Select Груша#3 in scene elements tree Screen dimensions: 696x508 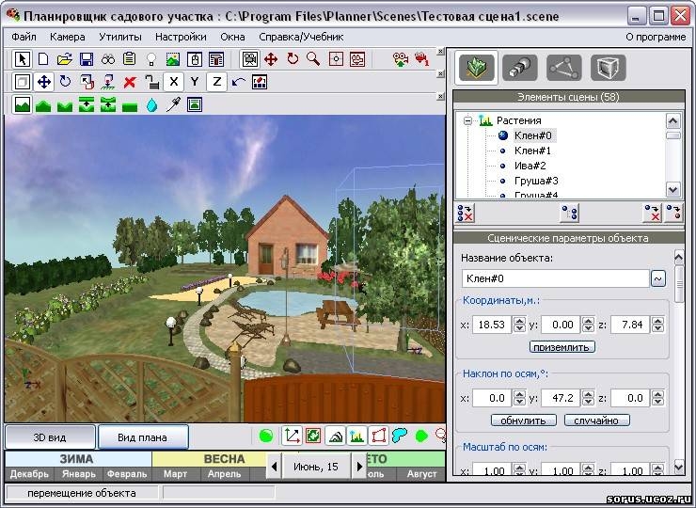536,181
